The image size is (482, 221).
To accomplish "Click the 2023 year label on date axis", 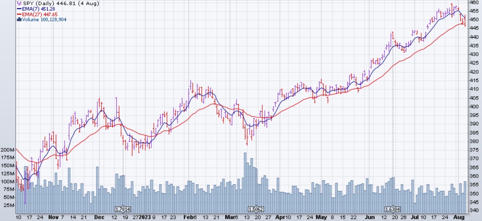I will point(145,217).
